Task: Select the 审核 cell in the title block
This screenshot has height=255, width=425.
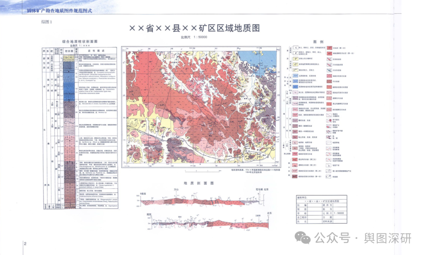Action: [302, 213]
